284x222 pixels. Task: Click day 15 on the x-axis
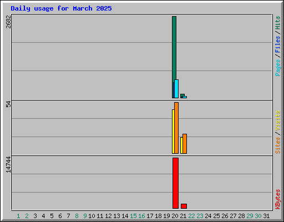(133, 216)
